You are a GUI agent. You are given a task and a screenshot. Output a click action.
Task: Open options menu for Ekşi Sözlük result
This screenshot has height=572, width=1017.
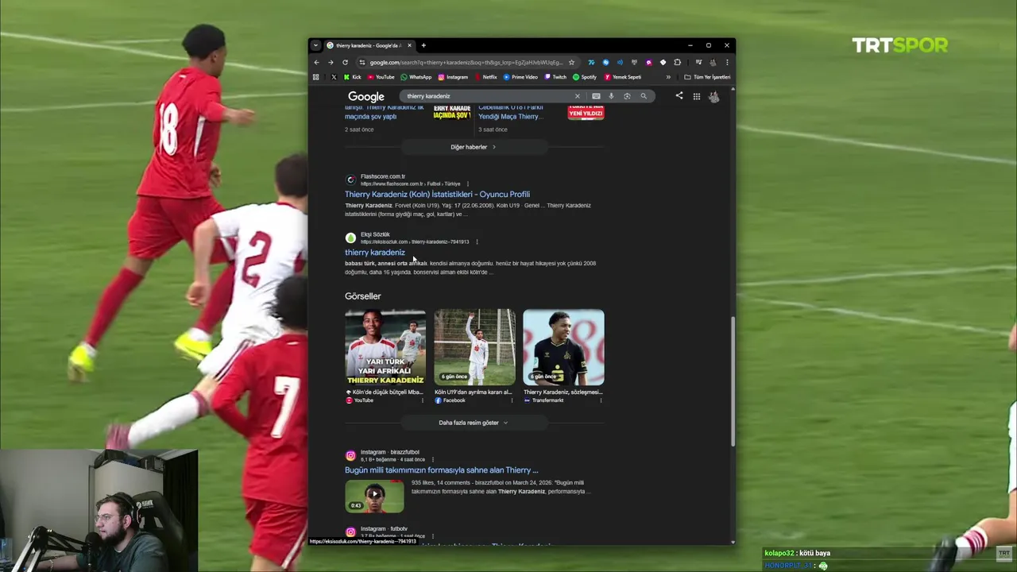click(x=477, y=242)
